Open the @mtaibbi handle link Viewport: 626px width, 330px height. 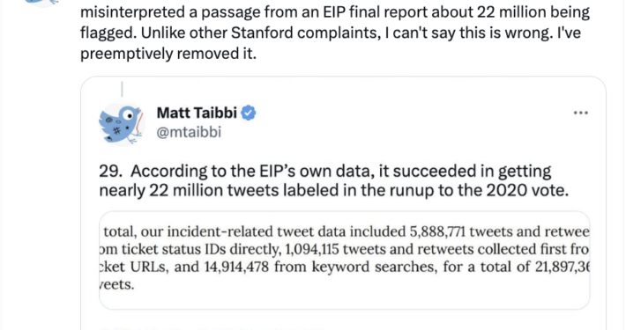point(189,132)
